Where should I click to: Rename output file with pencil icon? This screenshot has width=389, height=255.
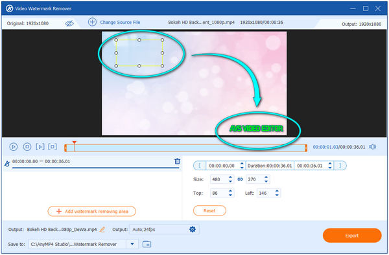point(102,230)
